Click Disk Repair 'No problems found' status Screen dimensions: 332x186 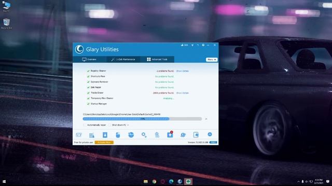[164, 87]
